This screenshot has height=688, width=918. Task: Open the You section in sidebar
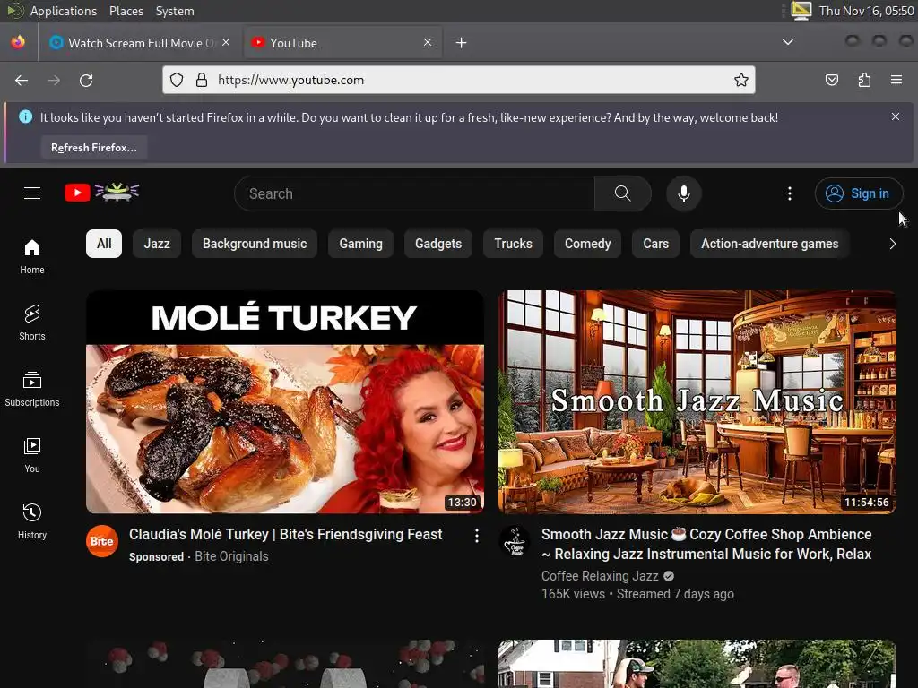pyautogui.click(x=32, y=455)
